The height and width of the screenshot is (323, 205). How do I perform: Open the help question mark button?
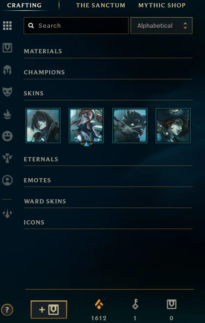point(7,310)
